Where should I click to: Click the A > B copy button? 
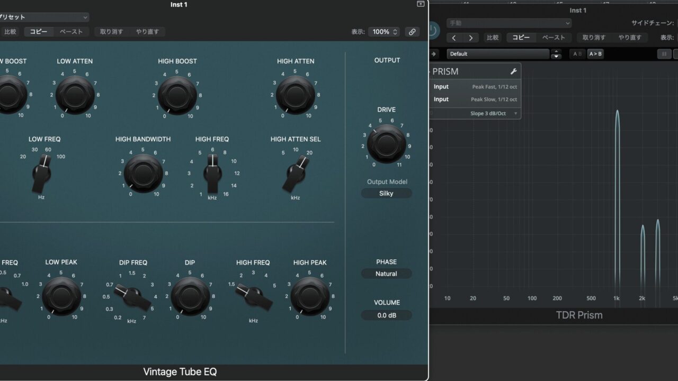click(595, 54)
